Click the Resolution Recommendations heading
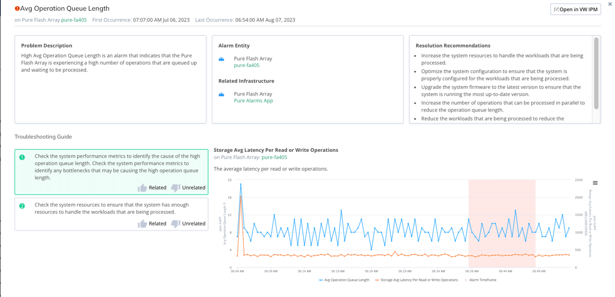The height and width of the screenshot is (297, 615). 453,46
